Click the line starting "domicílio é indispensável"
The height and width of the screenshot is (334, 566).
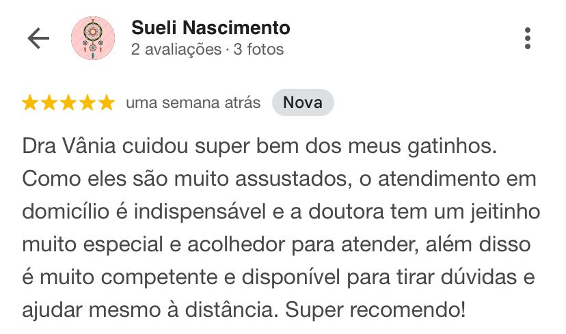(x=279, y=212)
